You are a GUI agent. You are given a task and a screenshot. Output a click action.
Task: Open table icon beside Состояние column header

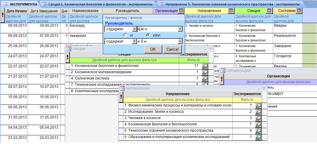tap(299, 11)
